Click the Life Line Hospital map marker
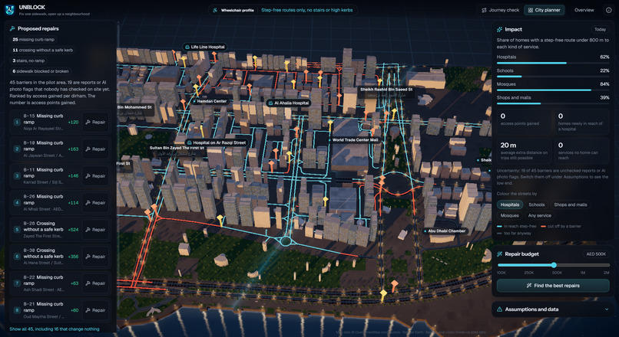 click(204, 47)
